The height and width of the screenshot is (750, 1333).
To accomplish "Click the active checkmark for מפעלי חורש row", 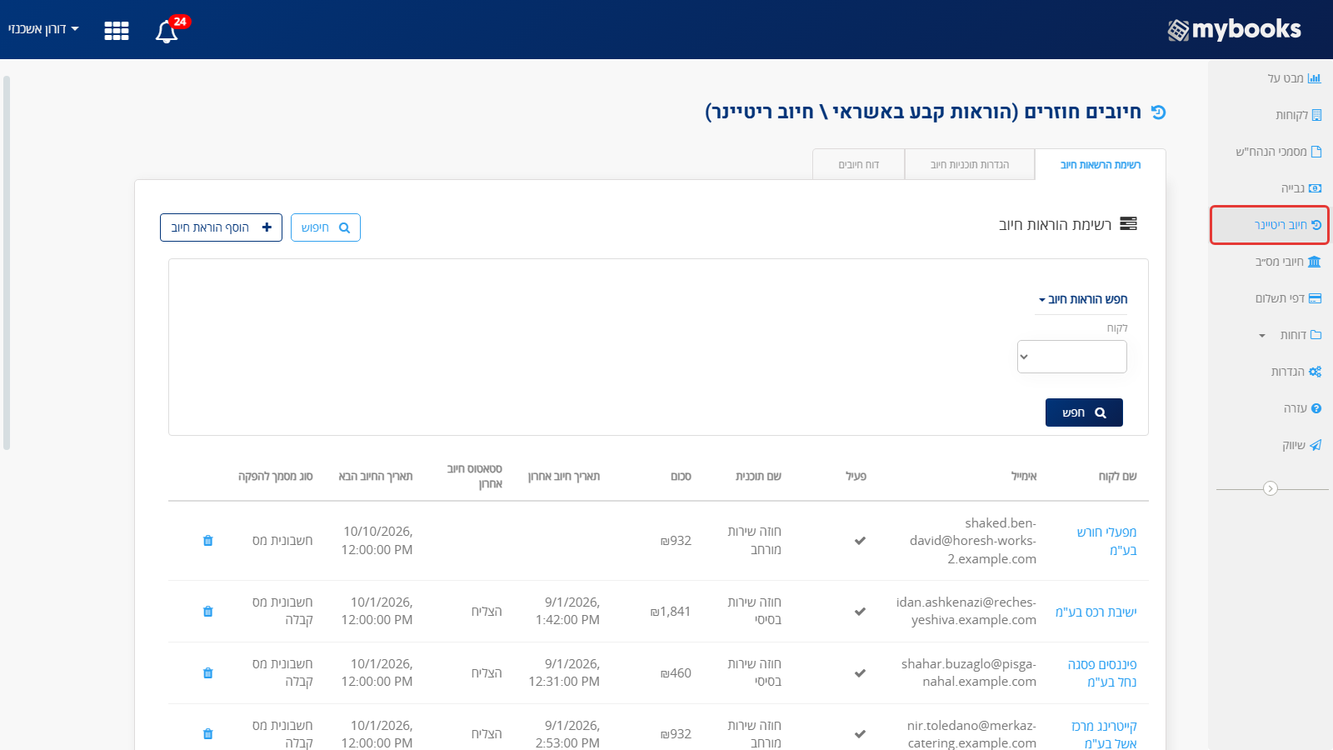I will [860, 541].
